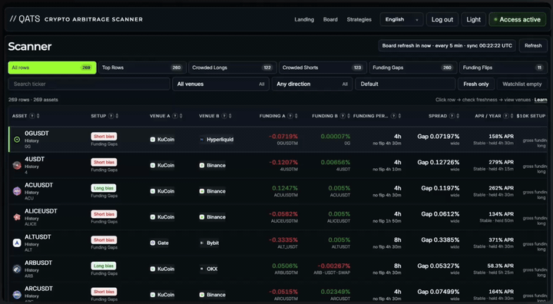Click the ACUUSDT coin icon

click(x=17, y=191)
